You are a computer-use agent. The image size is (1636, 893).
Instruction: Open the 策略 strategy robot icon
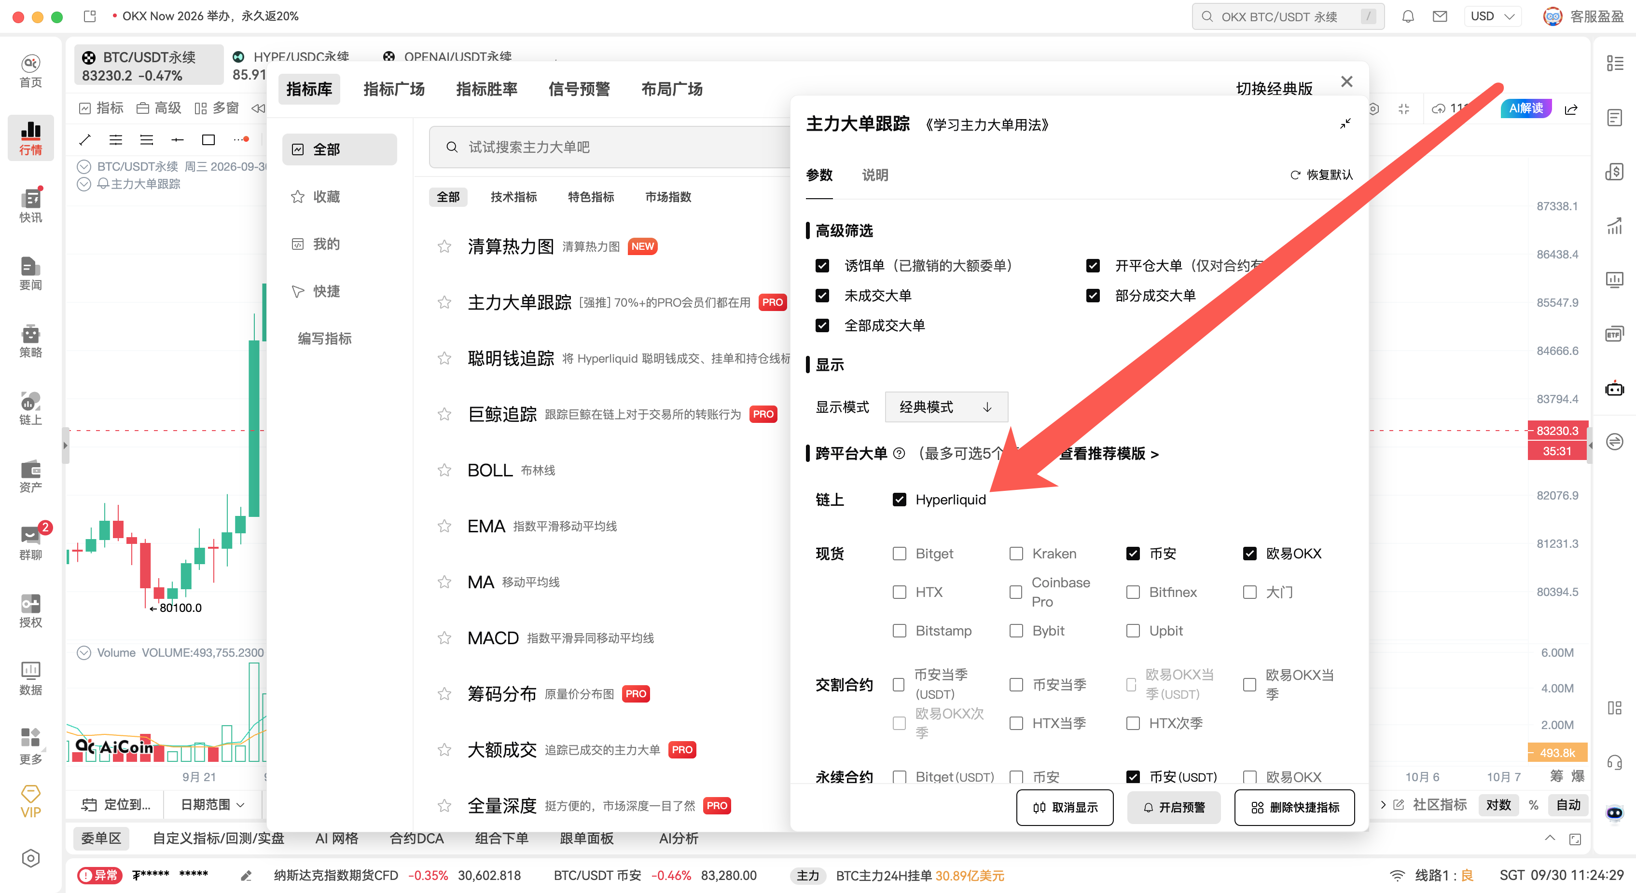coord(30,341)
